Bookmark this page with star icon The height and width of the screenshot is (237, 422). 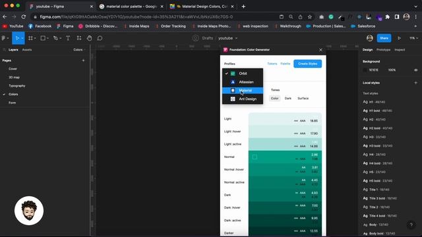click(310, 16)
